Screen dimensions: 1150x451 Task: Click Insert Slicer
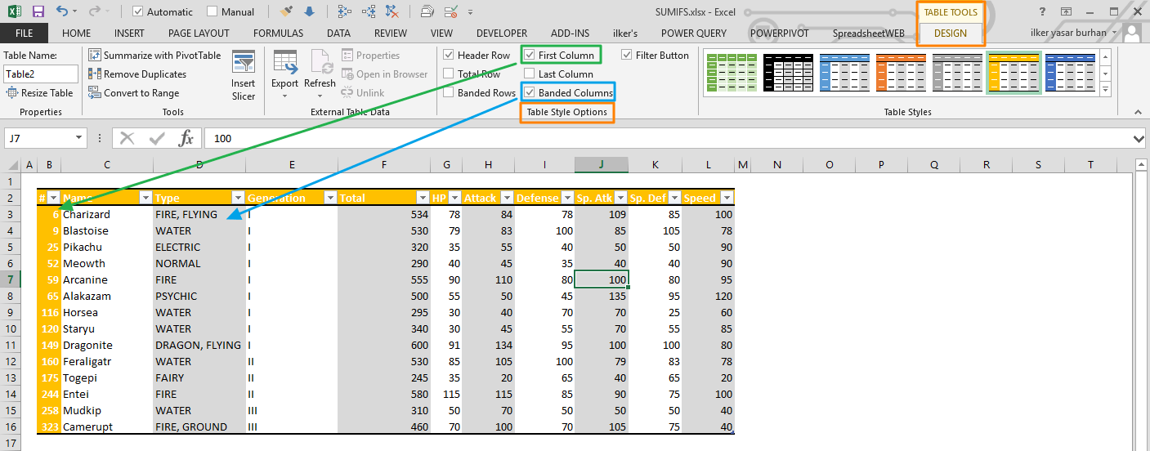tap(243, 75)
